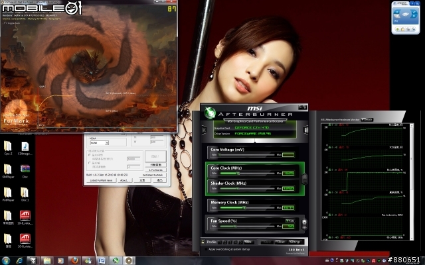Toggle the Core/Shader clock link button
The width and height of the screenshot is (425, 265).
coord(304,179)
